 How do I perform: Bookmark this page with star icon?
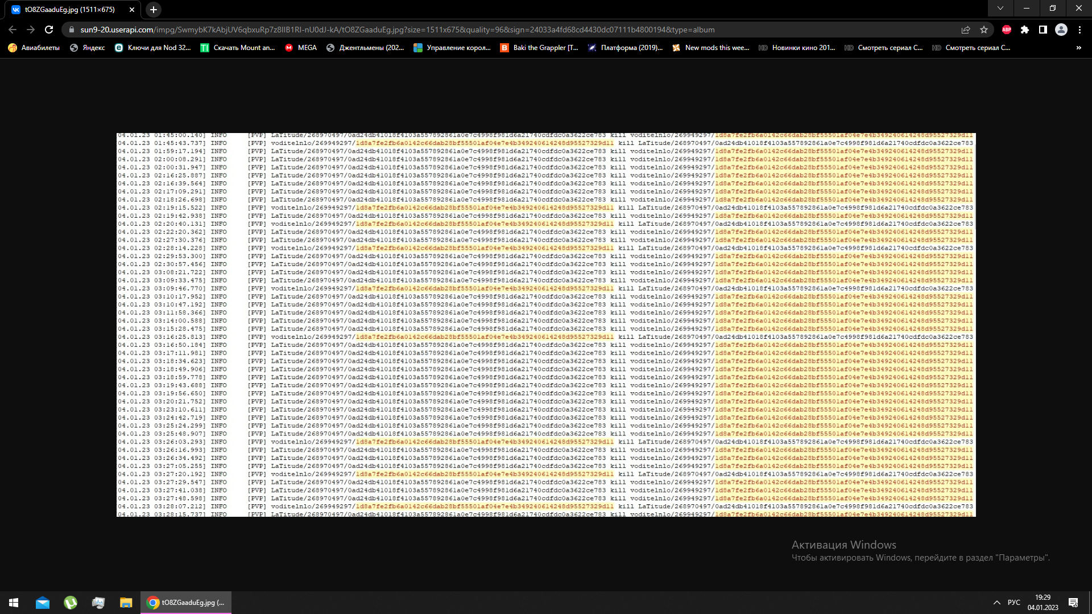point(984,30)
